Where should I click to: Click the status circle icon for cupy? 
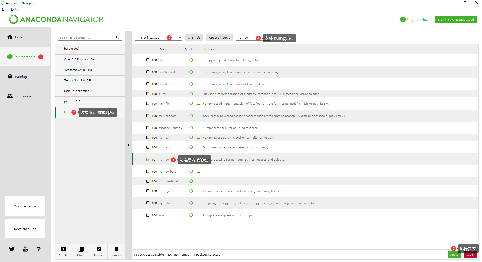(191, 94)
